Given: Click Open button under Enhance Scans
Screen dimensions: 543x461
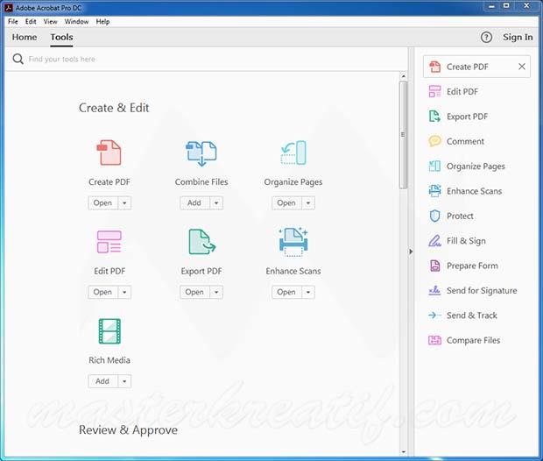Looking at the screenshot, I should (286, 292).
